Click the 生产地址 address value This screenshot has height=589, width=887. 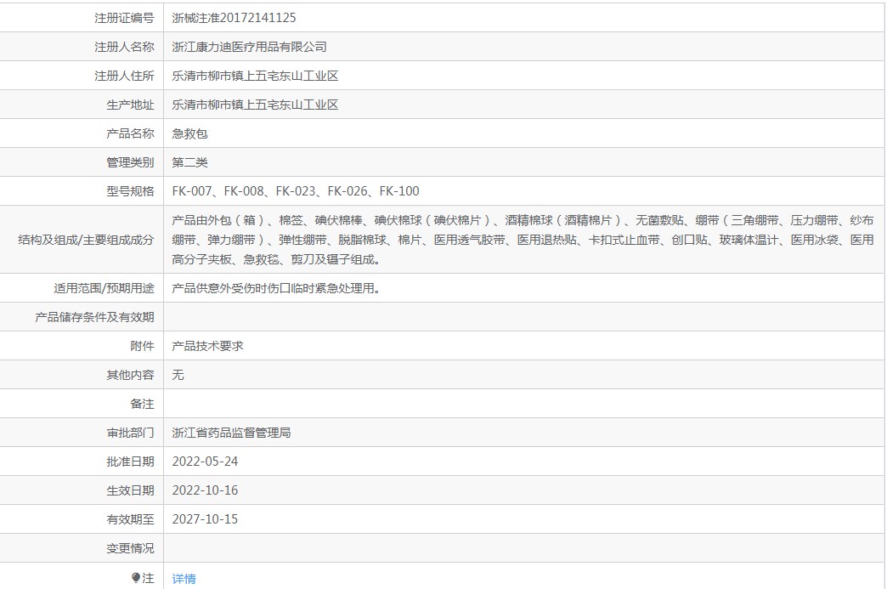click(255, 105)
